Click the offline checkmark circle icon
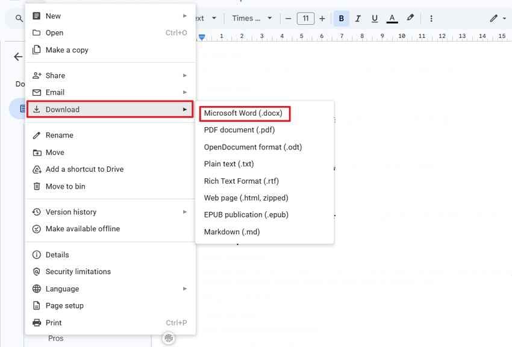Screen dimensions: 512x347 [37, 229]
